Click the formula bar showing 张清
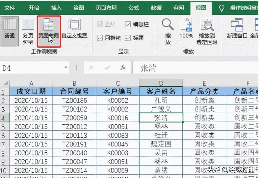Viewport: 260px width, 178px height. 194,68
